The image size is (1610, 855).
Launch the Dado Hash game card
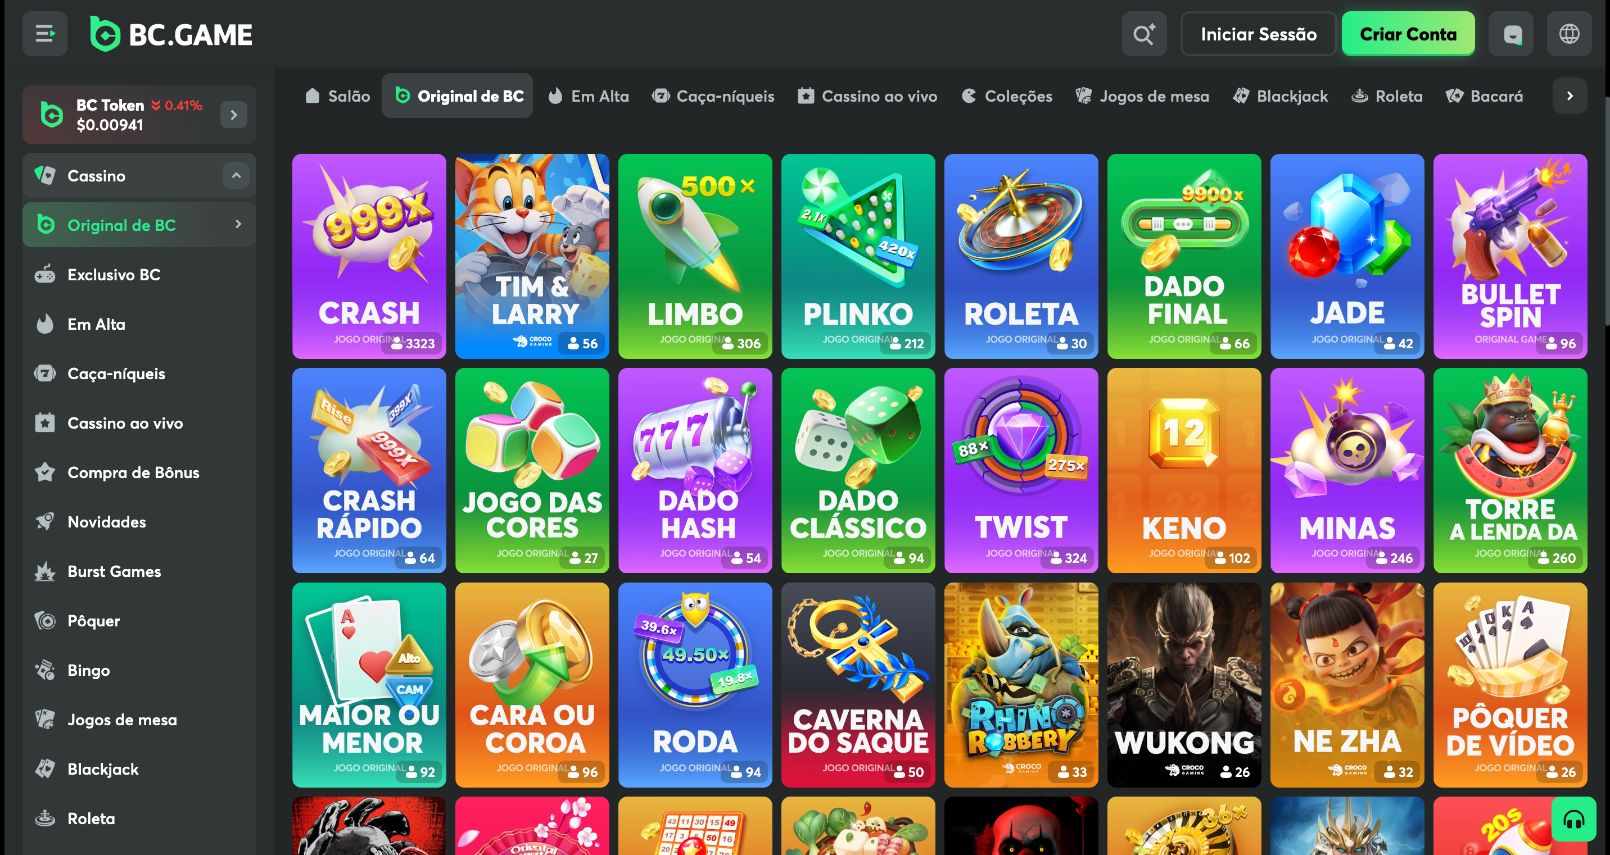point(695,470)
